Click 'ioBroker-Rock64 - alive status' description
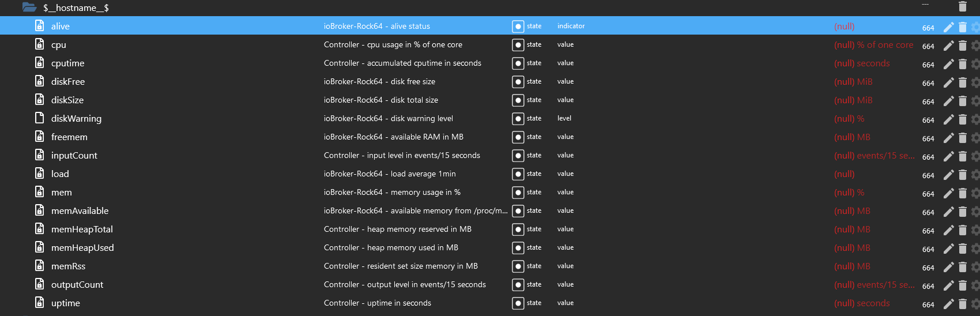The image size is (980, 316). tap(376, 26)
